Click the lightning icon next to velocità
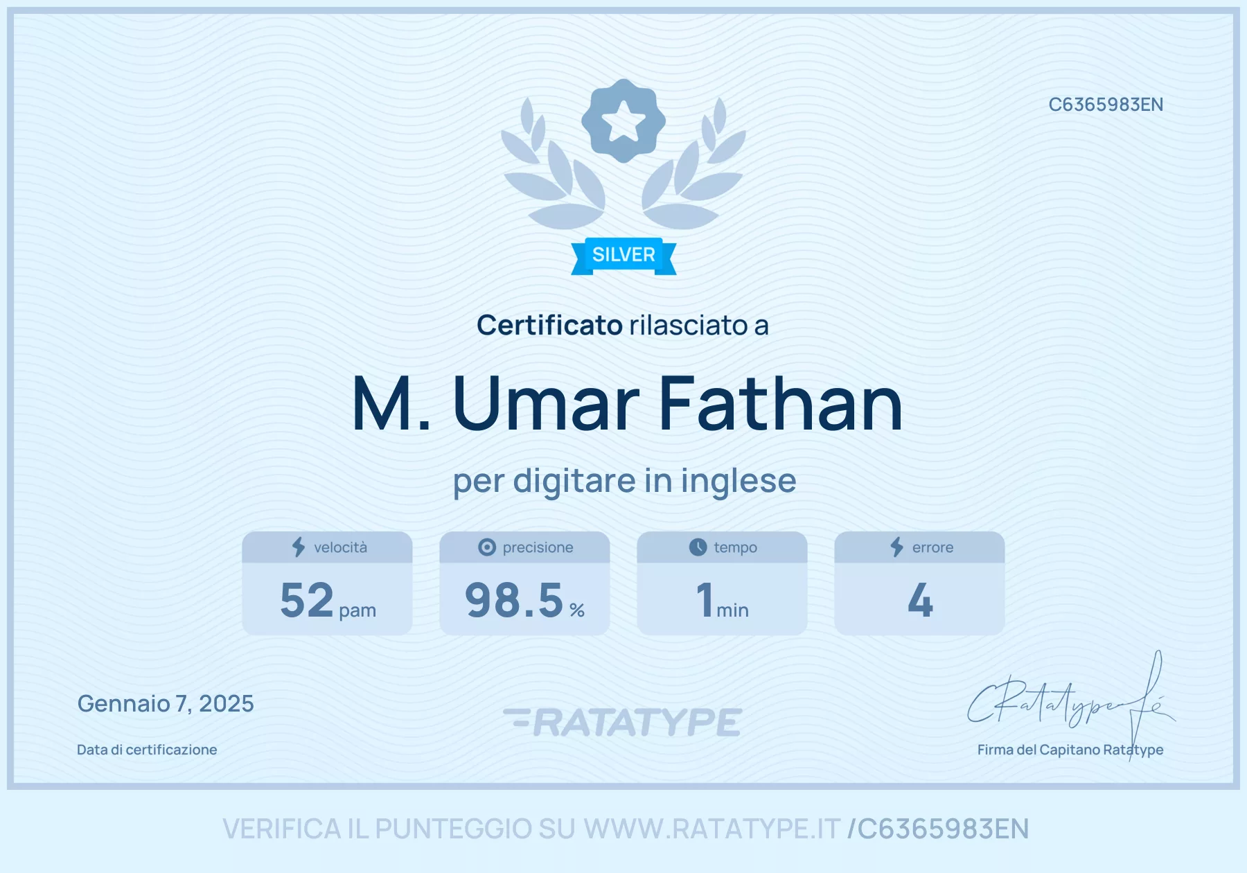This screenshot has width=1247, height=873. pos(299,547)
